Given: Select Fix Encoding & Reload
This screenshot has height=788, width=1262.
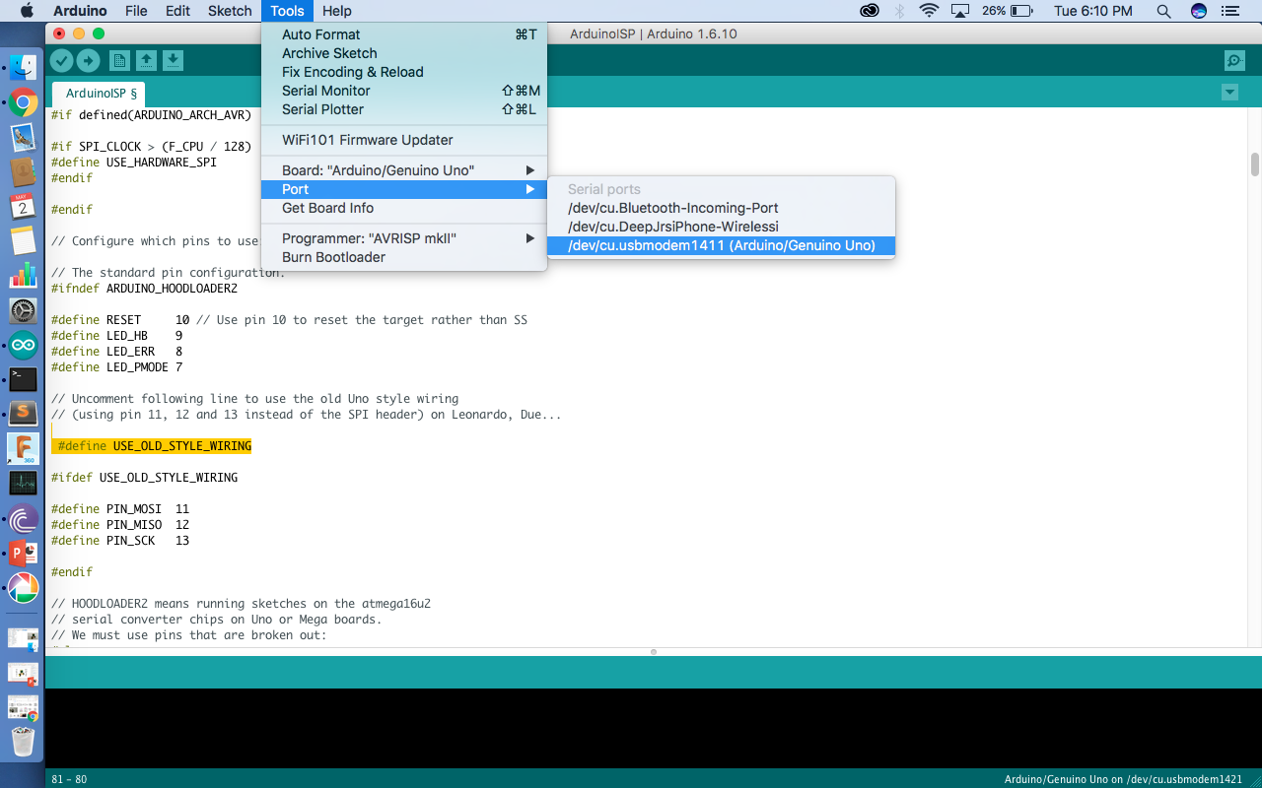Looking at the screenshot, I should pos(404,72).
